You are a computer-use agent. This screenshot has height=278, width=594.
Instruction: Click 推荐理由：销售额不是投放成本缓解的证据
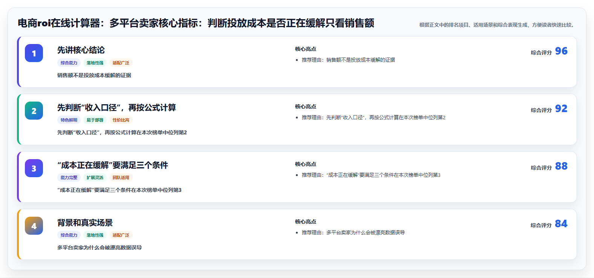348,60
